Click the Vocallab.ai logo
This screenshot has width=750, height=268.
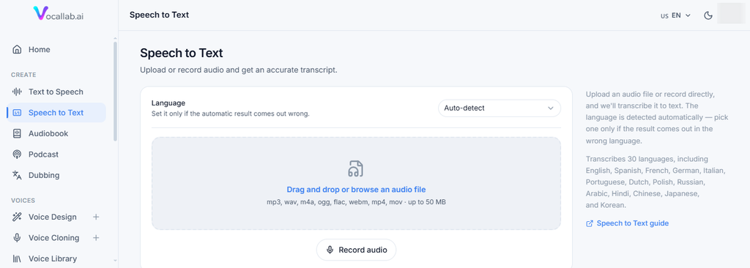coord(59,14)
